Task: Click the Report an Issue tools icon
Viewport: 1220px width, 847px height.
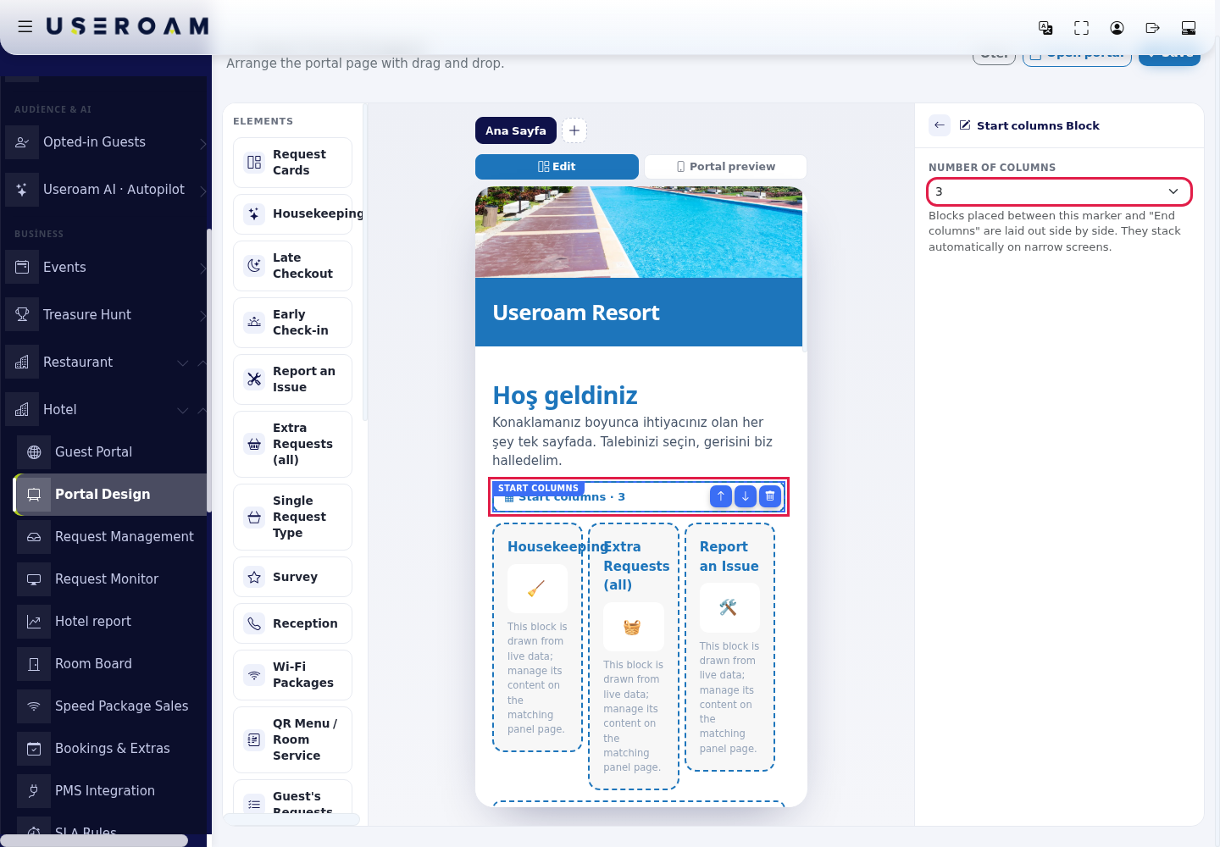Action: (x=254, y=379)
